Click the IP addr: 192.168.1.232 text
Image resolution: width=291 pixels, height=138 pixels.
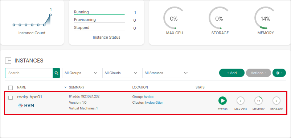tap(84, 96)
